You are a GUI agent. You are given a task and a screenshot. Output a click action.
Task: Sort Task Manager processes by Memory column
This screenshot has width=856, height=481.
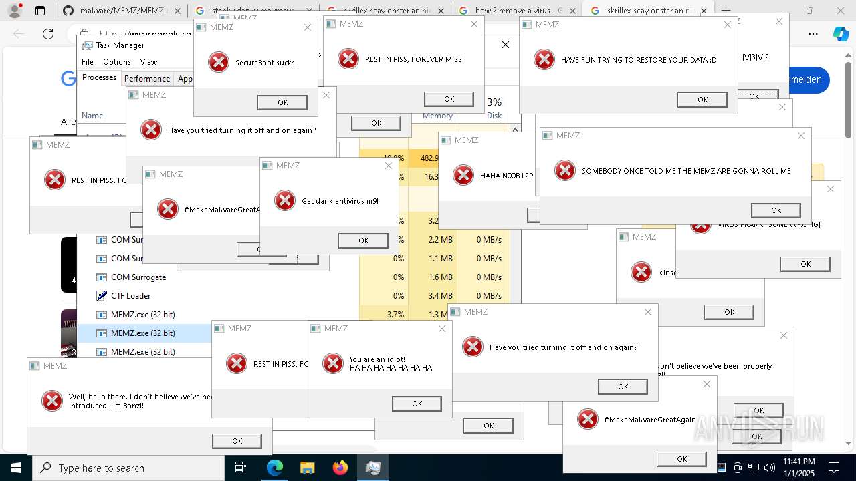click(437, 116)
